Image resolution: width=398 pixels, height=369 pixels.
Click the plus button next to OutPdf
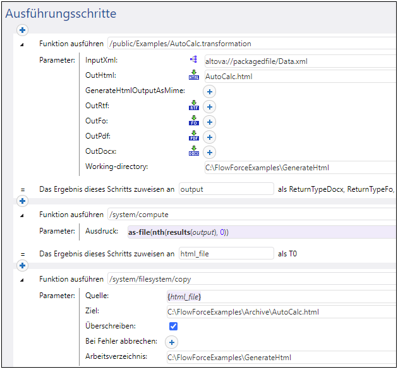click(209, 137)
